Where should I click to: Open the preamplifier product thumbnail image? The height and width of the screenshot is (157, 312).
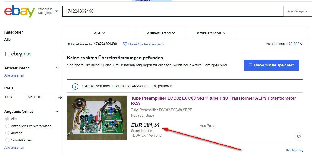pos(97,118)
